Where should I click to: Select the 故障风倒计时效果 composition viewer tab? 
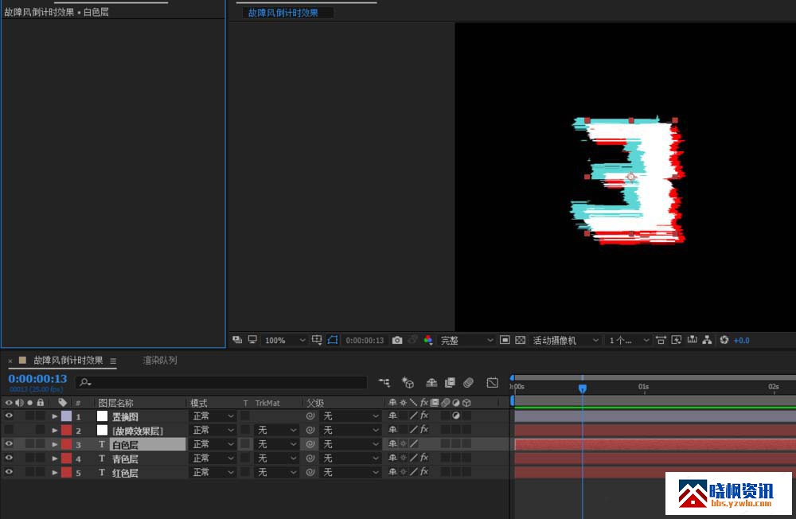tap(283, 13)
